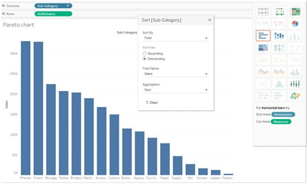Viewport: 308px width, 184px height.
Task: Open the Aggregation dropdown showing Sum
Action: (x=176, y=90)
